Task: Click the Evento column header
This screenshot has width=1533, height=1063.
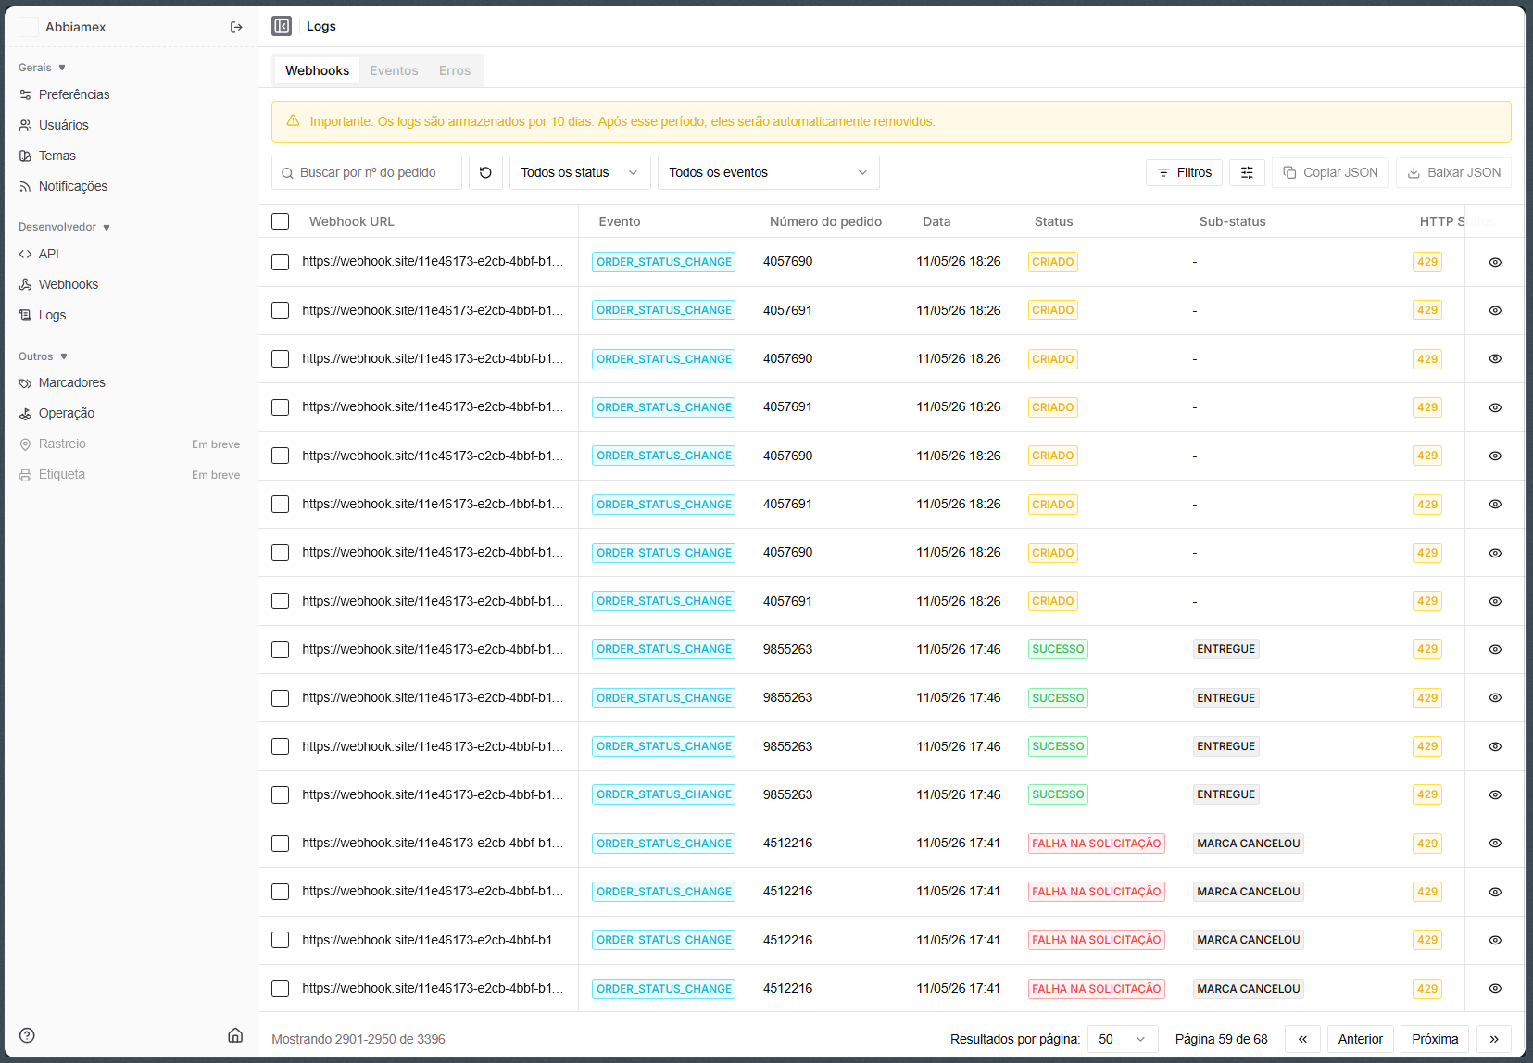Action: click(x=620, y=221)
